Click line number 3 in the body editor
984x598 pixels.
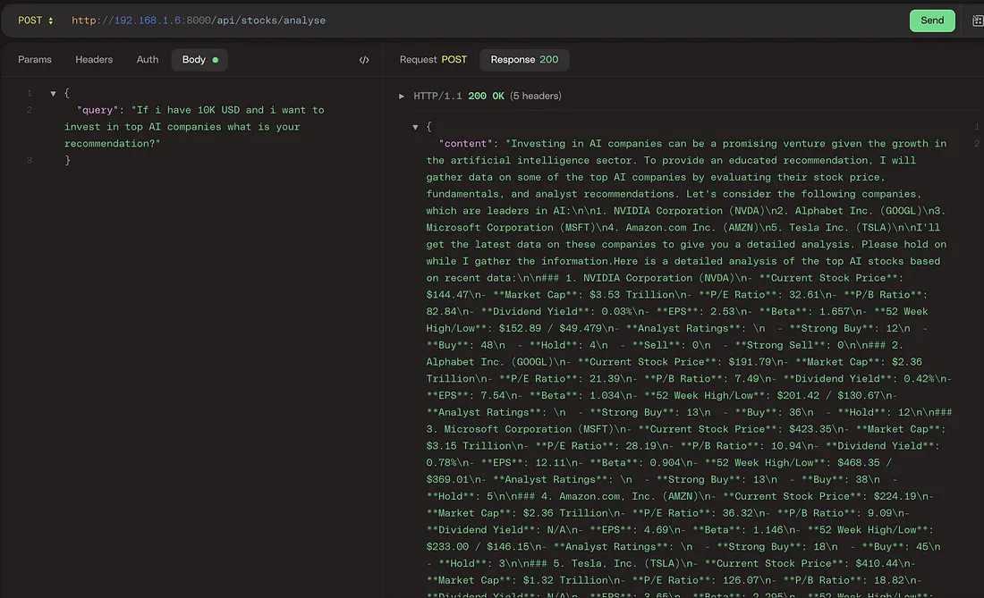click(x=29, y=161)
